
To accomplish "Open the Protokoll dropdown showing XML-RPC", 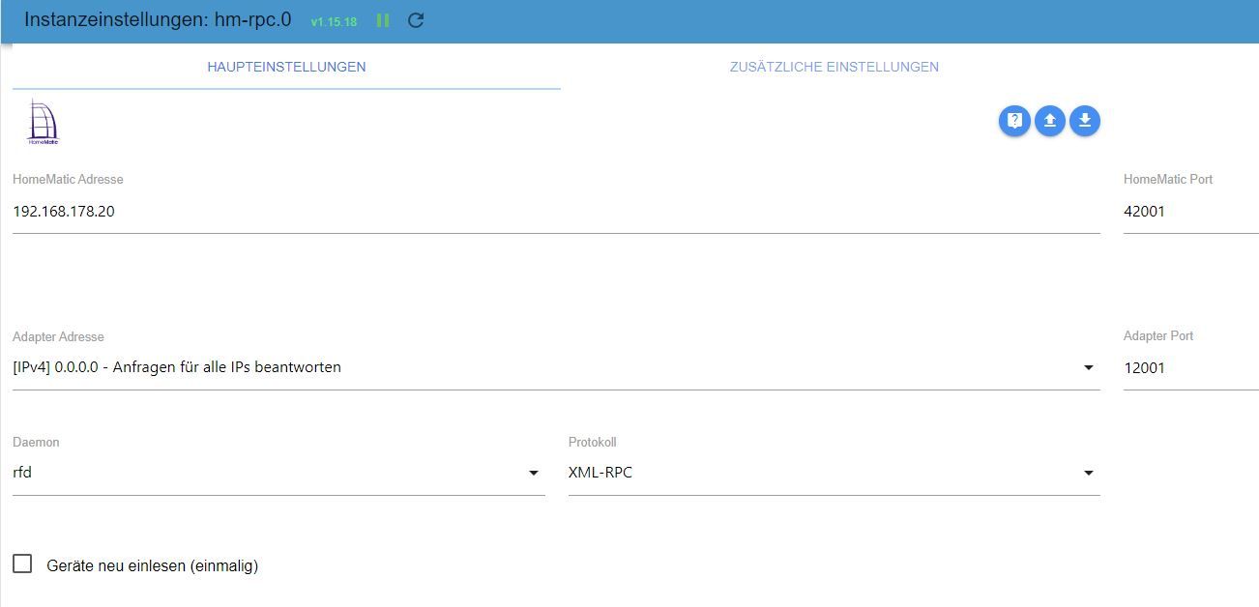I will coord(834,474).
